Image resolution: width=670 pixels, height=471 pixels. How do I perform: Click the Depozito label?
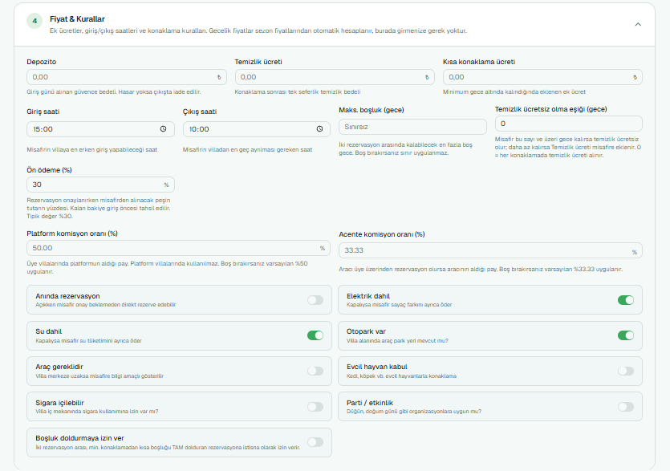pos(42,62)
